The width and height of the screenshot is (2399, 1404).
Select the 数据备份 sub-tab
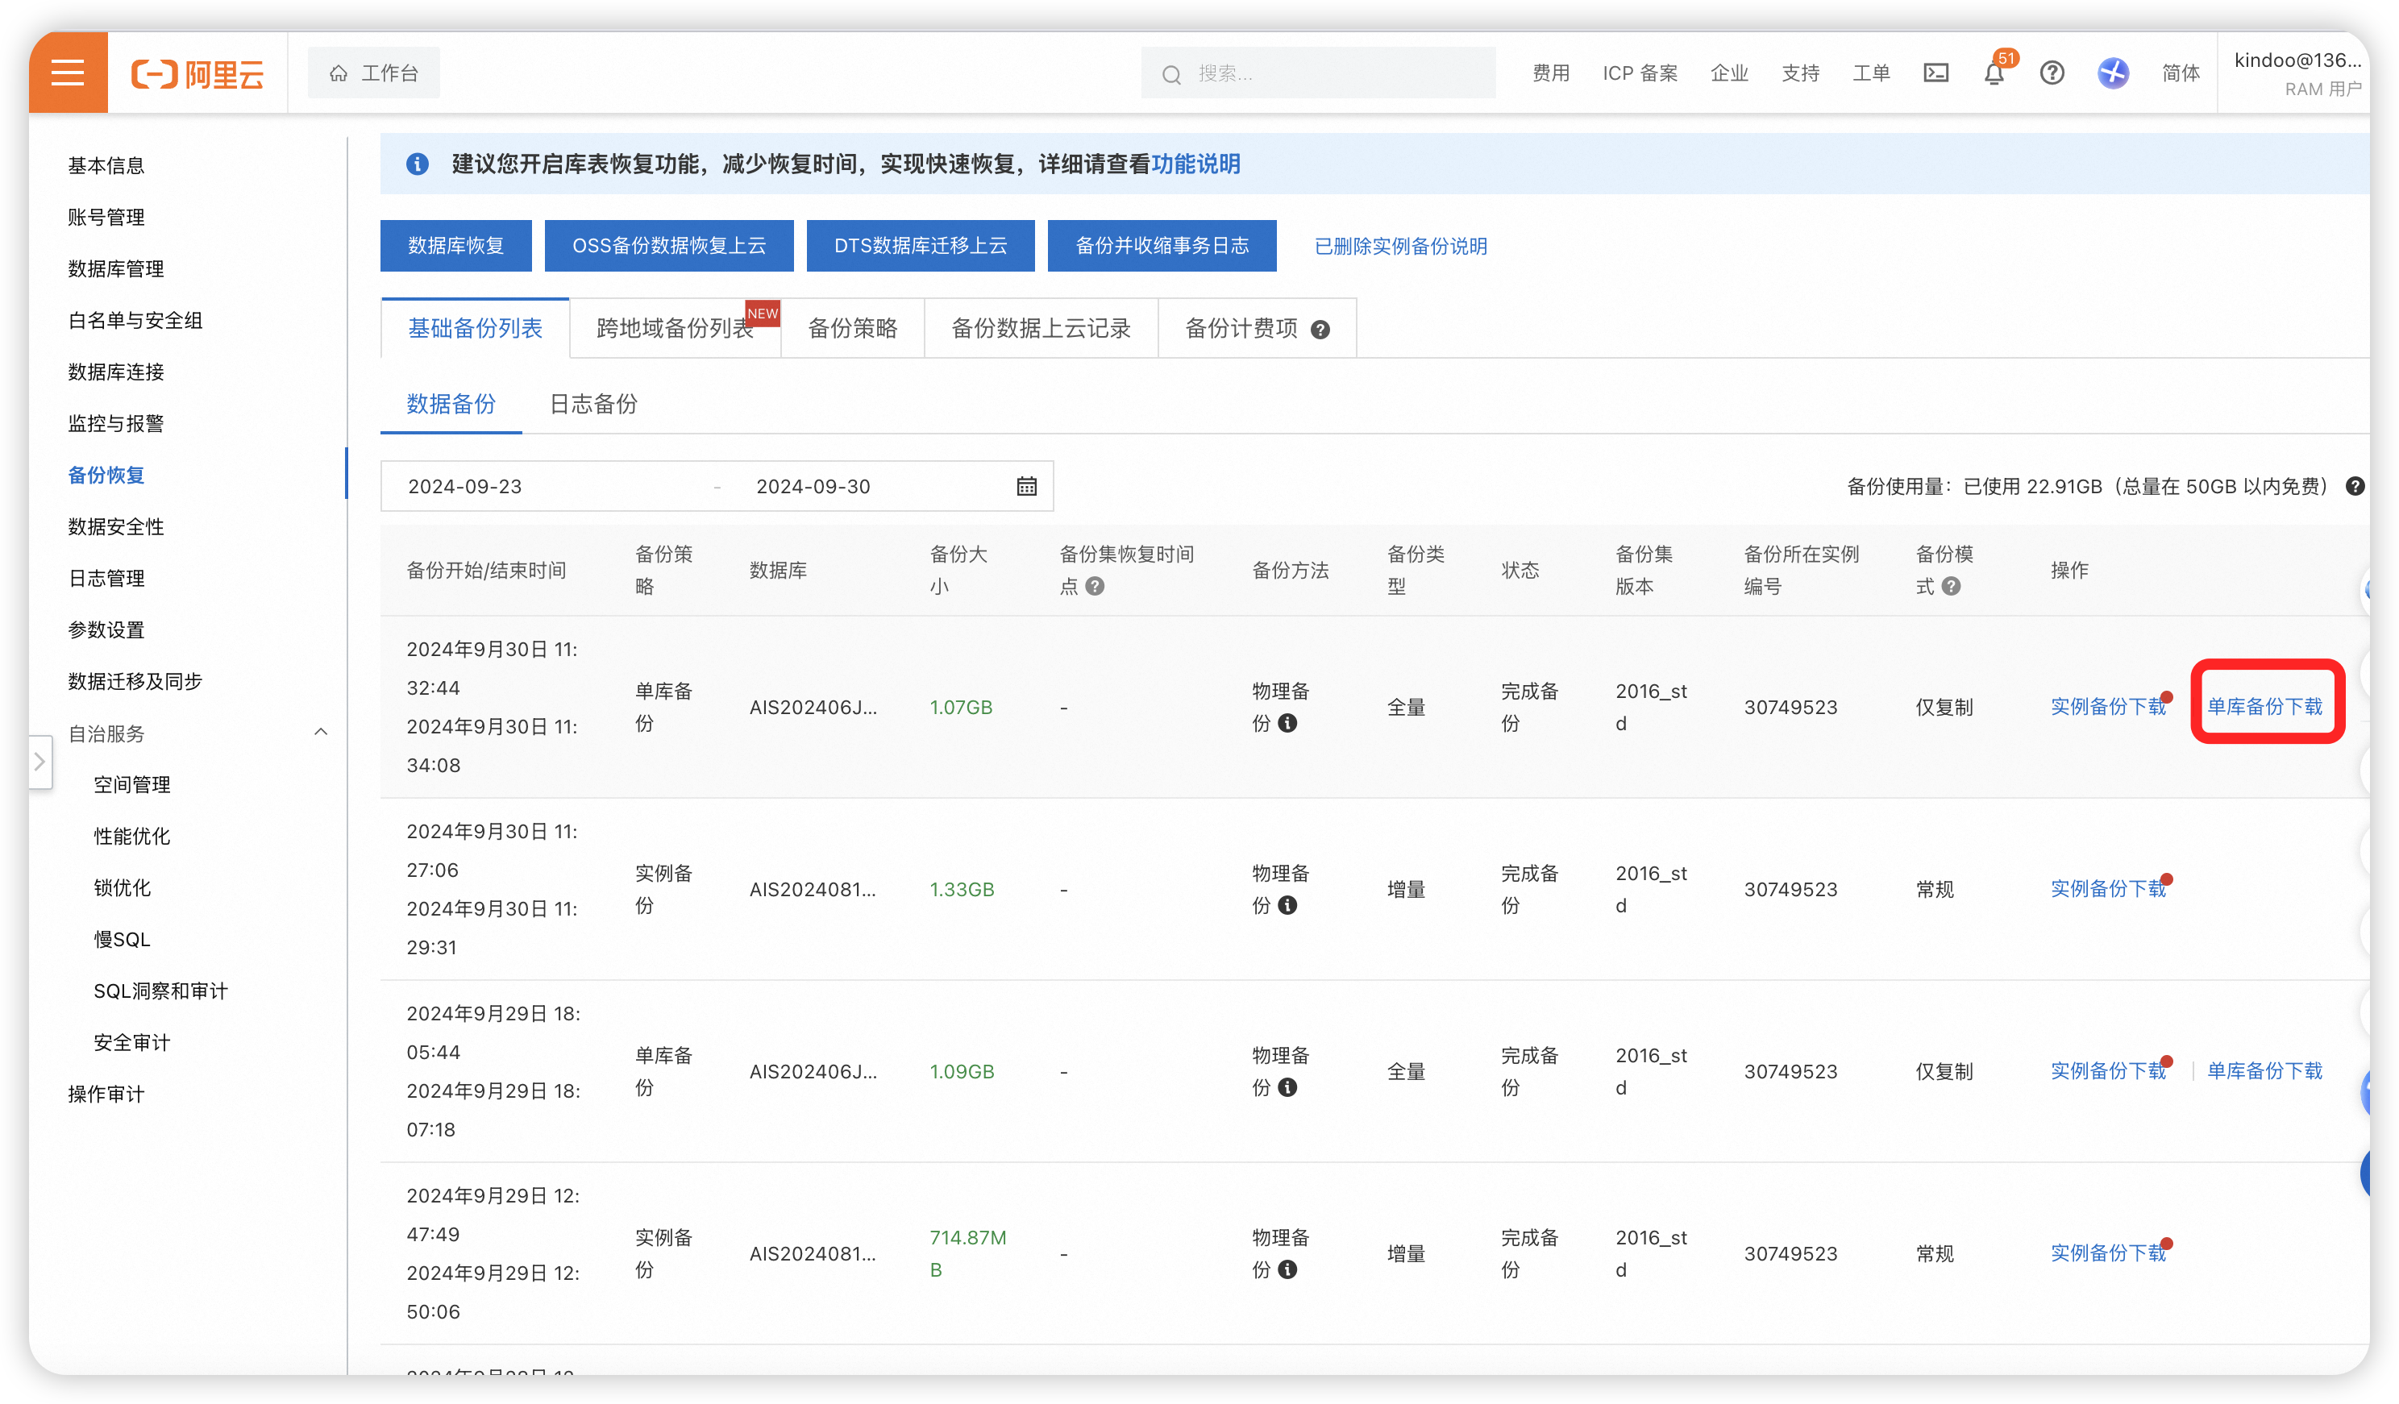click(x=451, y=405)
